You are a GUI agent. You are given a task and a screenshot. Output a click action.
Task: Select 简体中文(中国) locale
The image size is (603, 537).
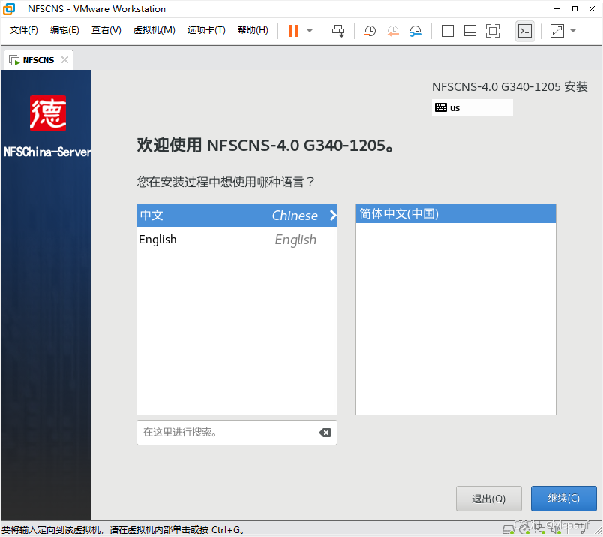point(456,214)
